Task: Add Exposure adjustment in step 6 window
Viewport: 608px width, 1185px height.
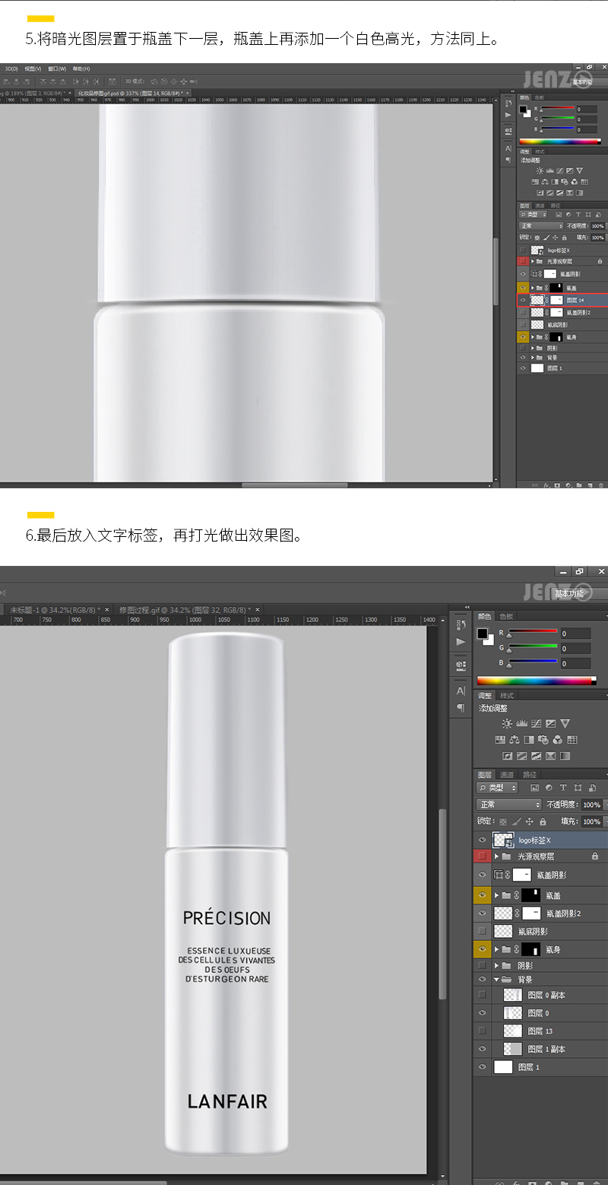Action: click(551, 723)
